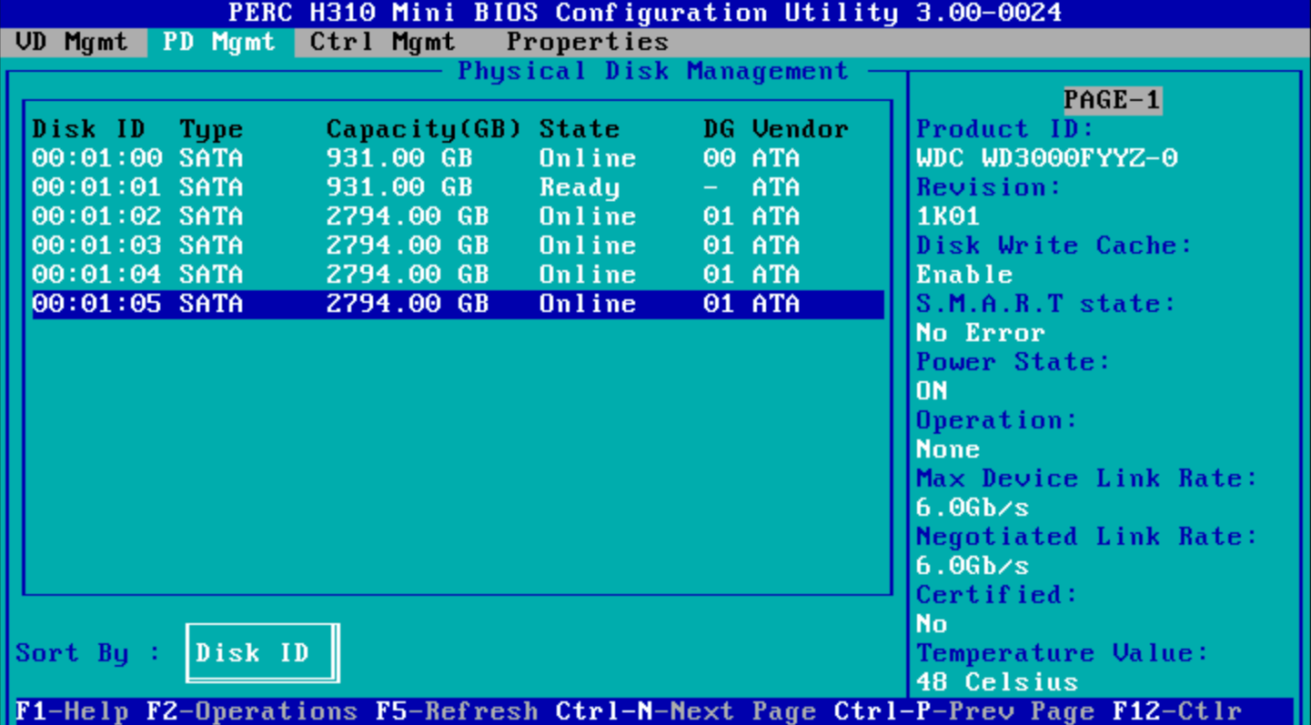Click the State column header
The height and width of the screenshot is (725, 1311).
(579, 129)
